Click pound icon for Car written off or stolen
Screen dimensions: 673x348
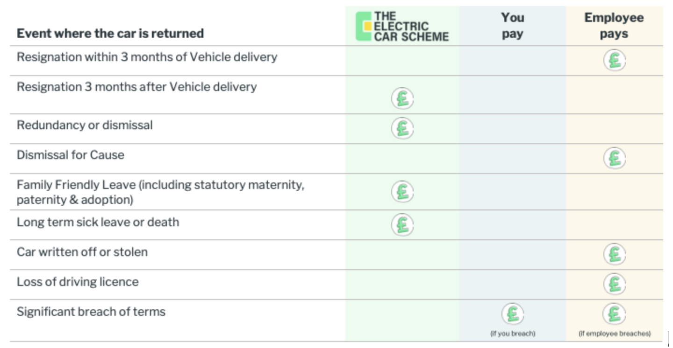(x=615, y=254)
